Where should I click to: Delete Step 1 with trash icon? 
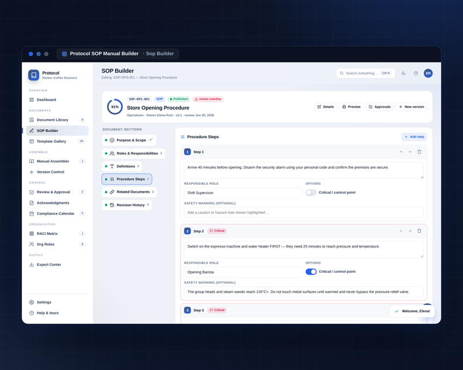419,152
